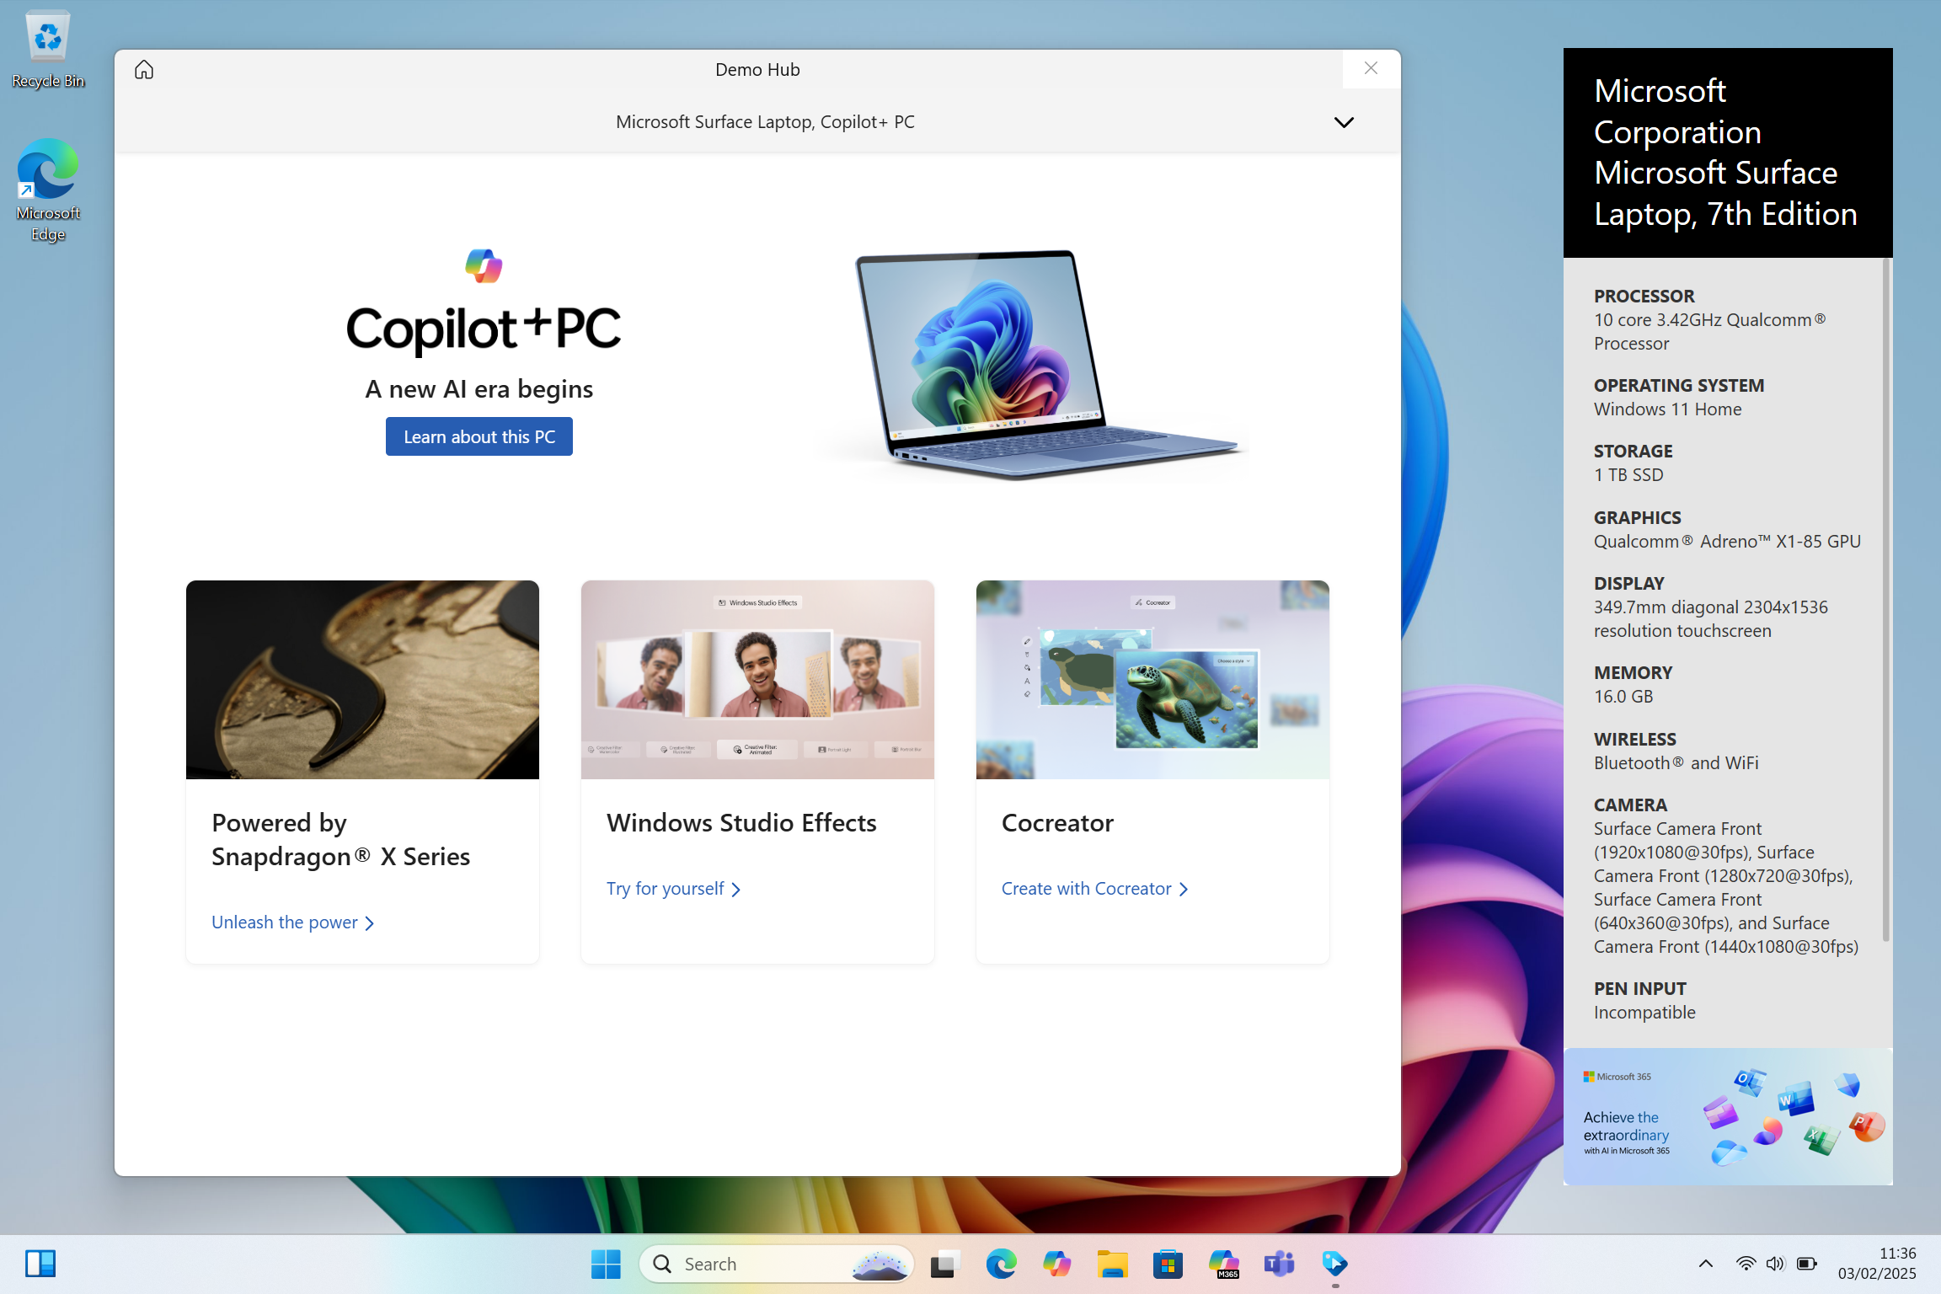This screenshot has height=1294, width=1941.
Task: Click the Wi-Fi network tray icon
Action: tap(1746, 1264)
